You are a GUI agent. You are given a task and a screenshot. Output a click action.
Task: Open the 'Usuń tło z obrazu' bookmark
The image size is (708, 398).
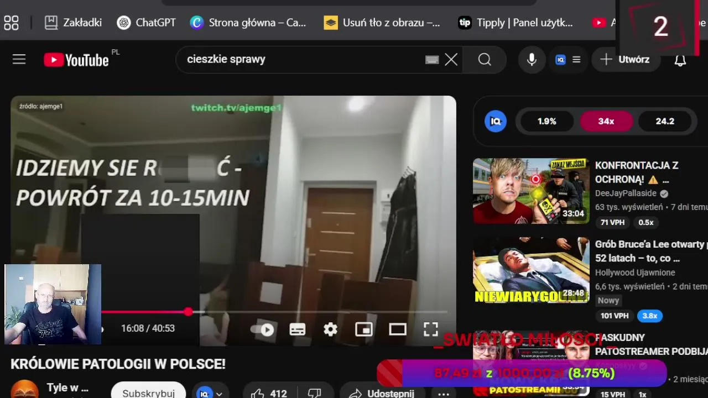click(382, 23)
